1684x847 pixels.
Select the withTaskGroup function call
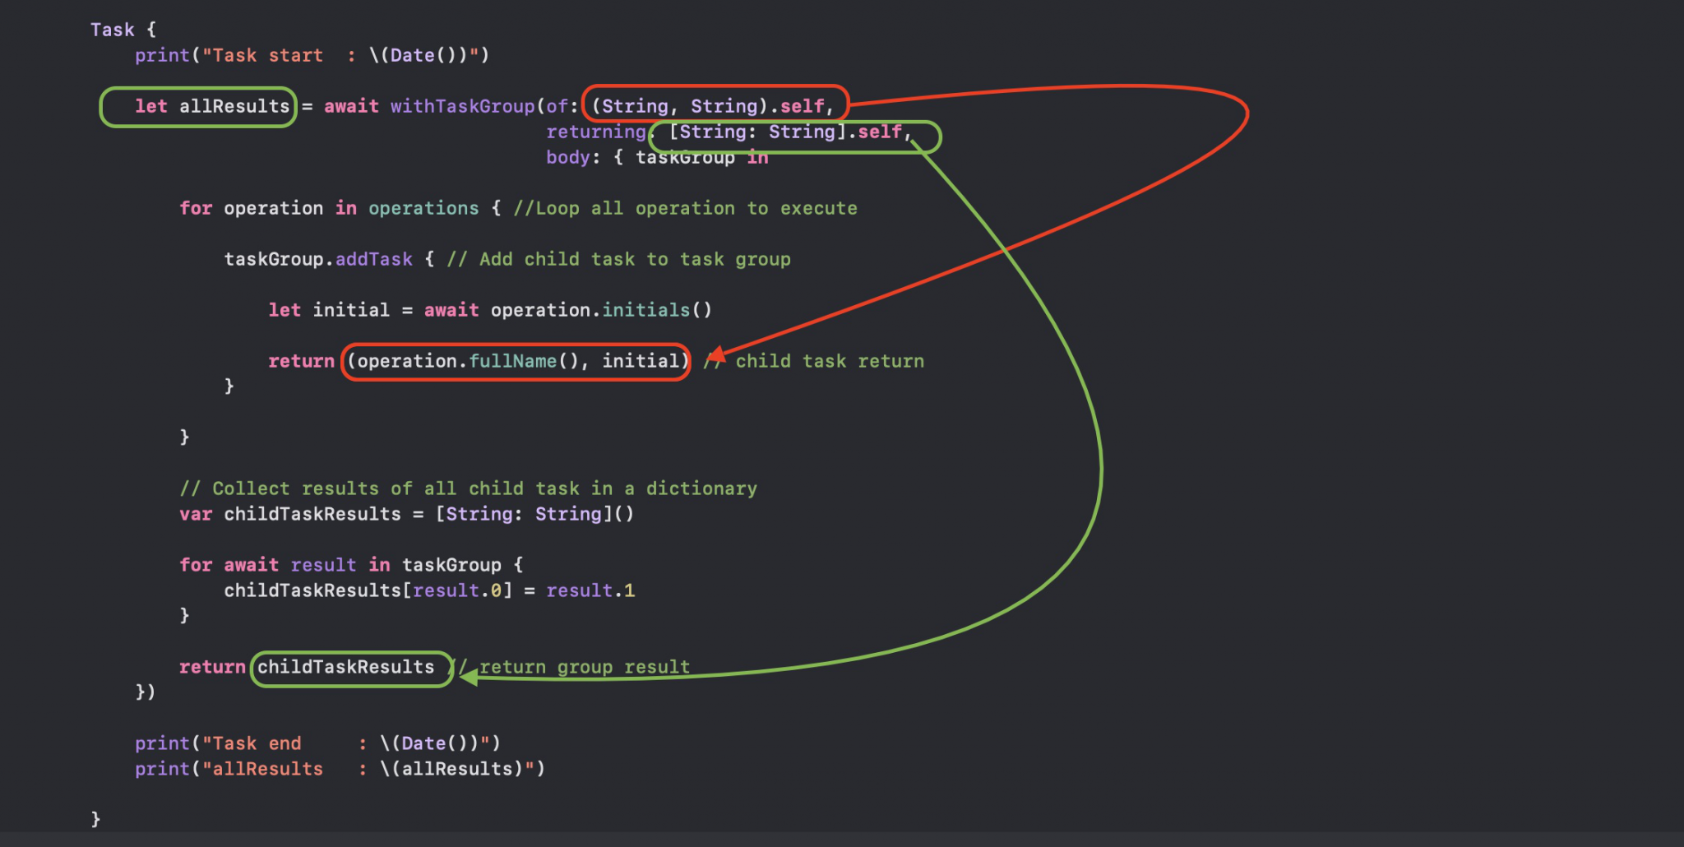460,105
